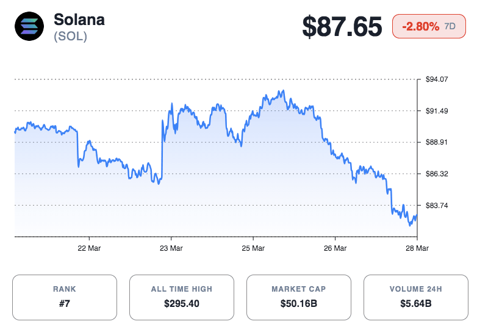Click the 23 Mar date axis label
Viewport: 477px width, 324px height.
[x=171, y=248]
